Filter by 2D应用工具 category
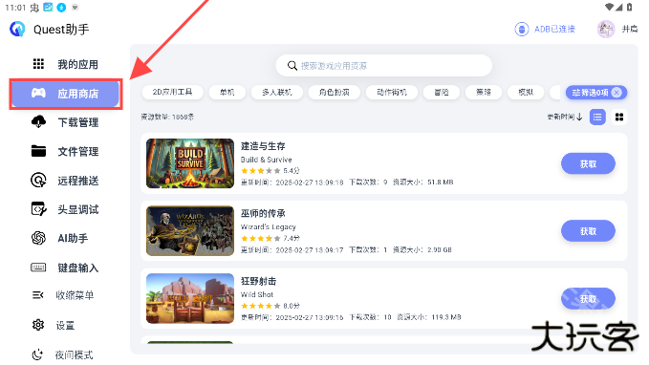The width and height of the screenshot is (649, 365). (173, 92)
